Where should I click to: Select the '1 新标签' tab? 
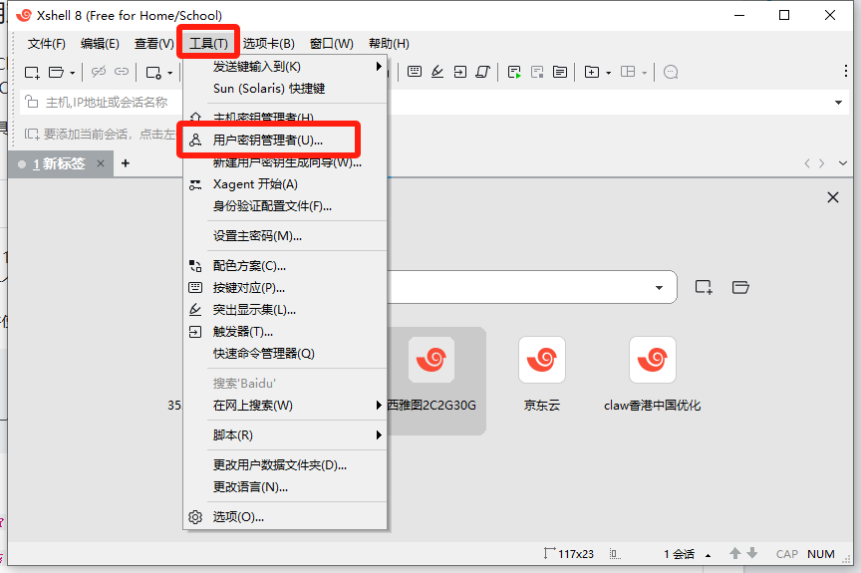(x=59, y=163)
